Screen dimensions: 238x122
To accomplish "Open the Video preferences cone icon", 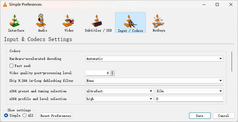I will [68, 21].
